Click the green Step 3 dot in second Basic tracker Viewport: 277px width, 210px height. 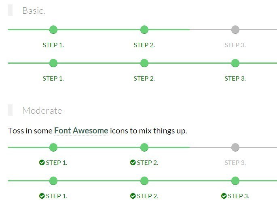coord(235,63)
